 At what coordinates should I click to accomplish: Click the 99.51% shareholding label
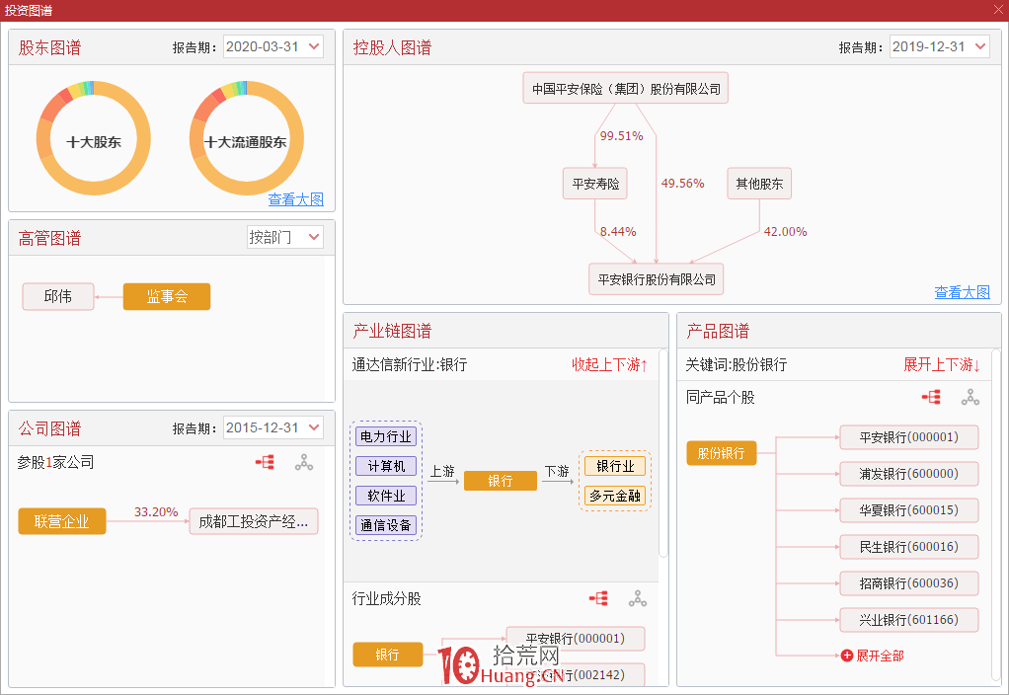pos(622,136)
